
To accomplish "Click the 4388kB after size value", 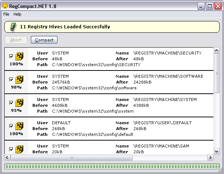I will pyautogui.click(x=141, y=105).
